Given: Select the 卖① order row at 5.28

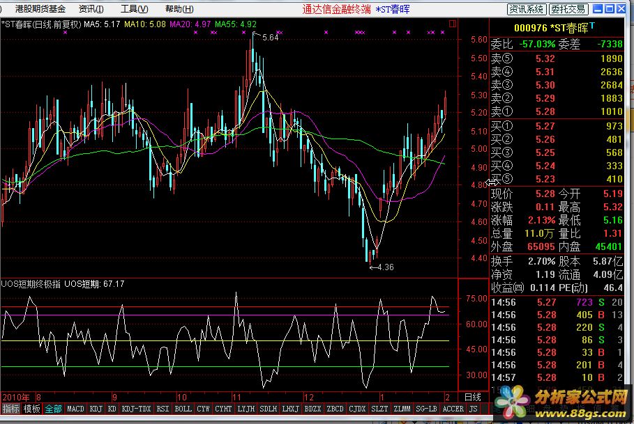Looking at the screenshot, I should tap(557, 111).
